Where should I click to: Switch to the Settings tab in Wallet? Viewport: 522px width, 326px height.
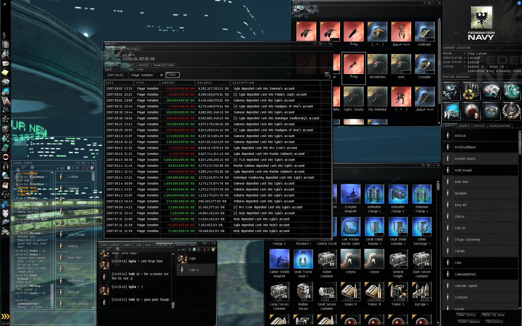pyautogui.click(x=134, y=49)
